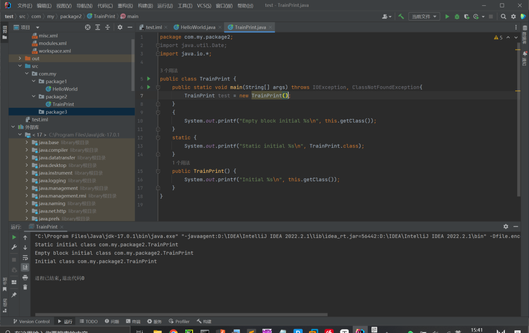The image size is (529, 333).
Task: Rerun TrainPrint from the Run panel
Action: tap(14, 238)
